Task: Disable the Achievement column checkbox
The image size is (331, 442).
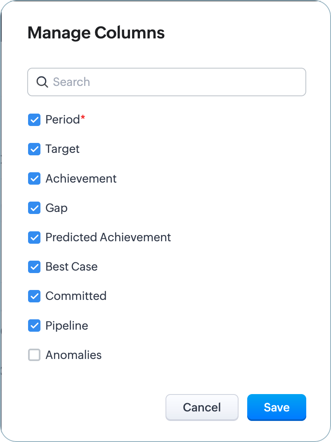Action: pyautogui.click(x=34, y=178)
